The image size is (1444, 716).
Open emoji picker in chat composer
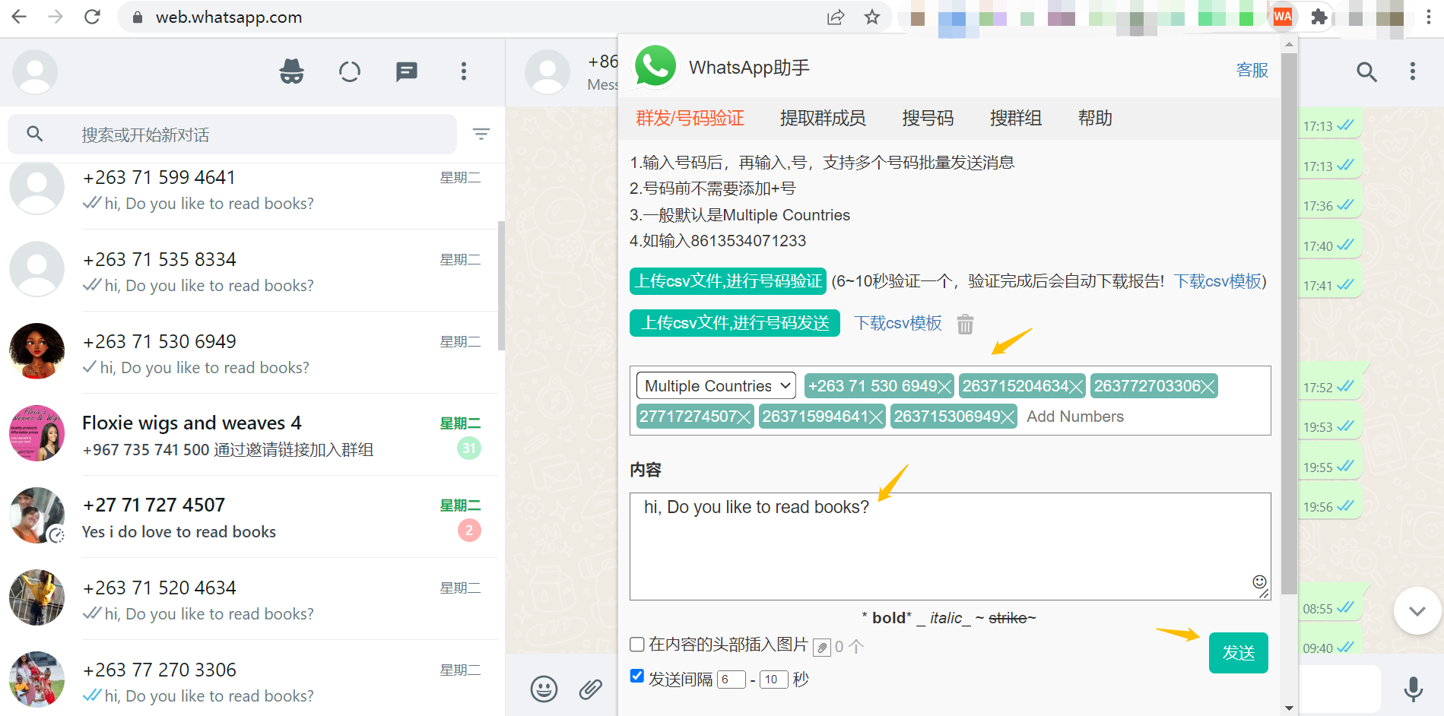pyautogui.click(x=544, y=689)
